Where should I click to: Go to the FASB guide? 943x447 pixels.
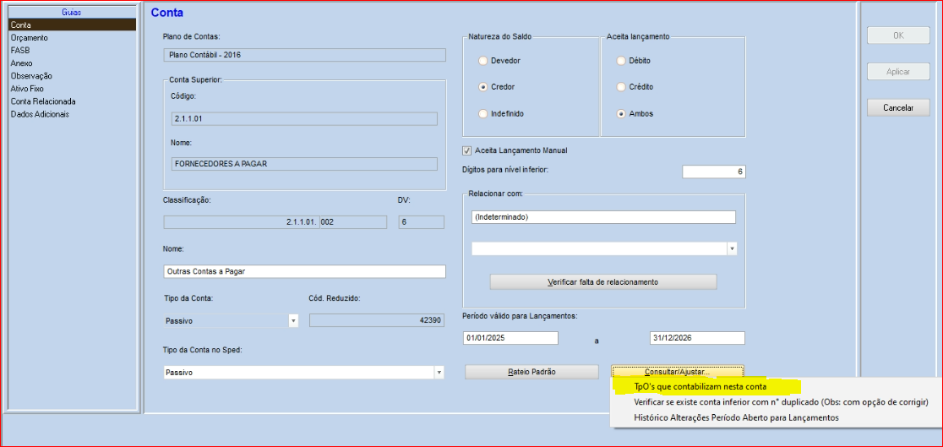20,51
